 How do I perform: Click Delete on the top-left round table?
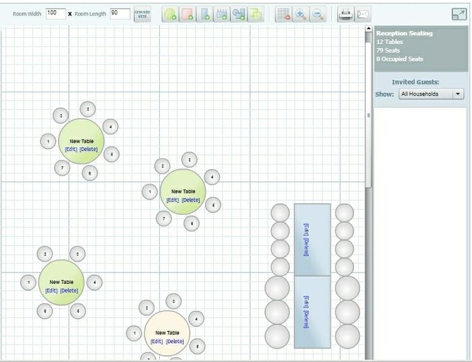click(x=89, y=149)
